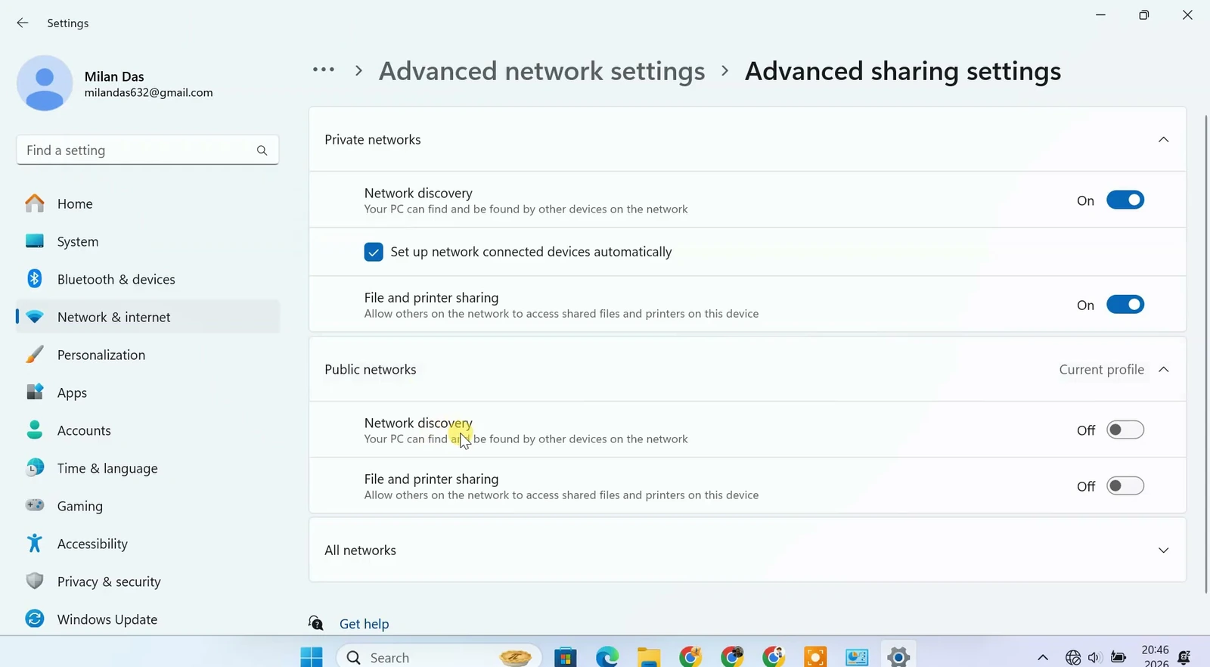The height and width of the screenshot is (667, 1210).
Task: Open the volume control in the system tray
Action: tap(1094, 657)
